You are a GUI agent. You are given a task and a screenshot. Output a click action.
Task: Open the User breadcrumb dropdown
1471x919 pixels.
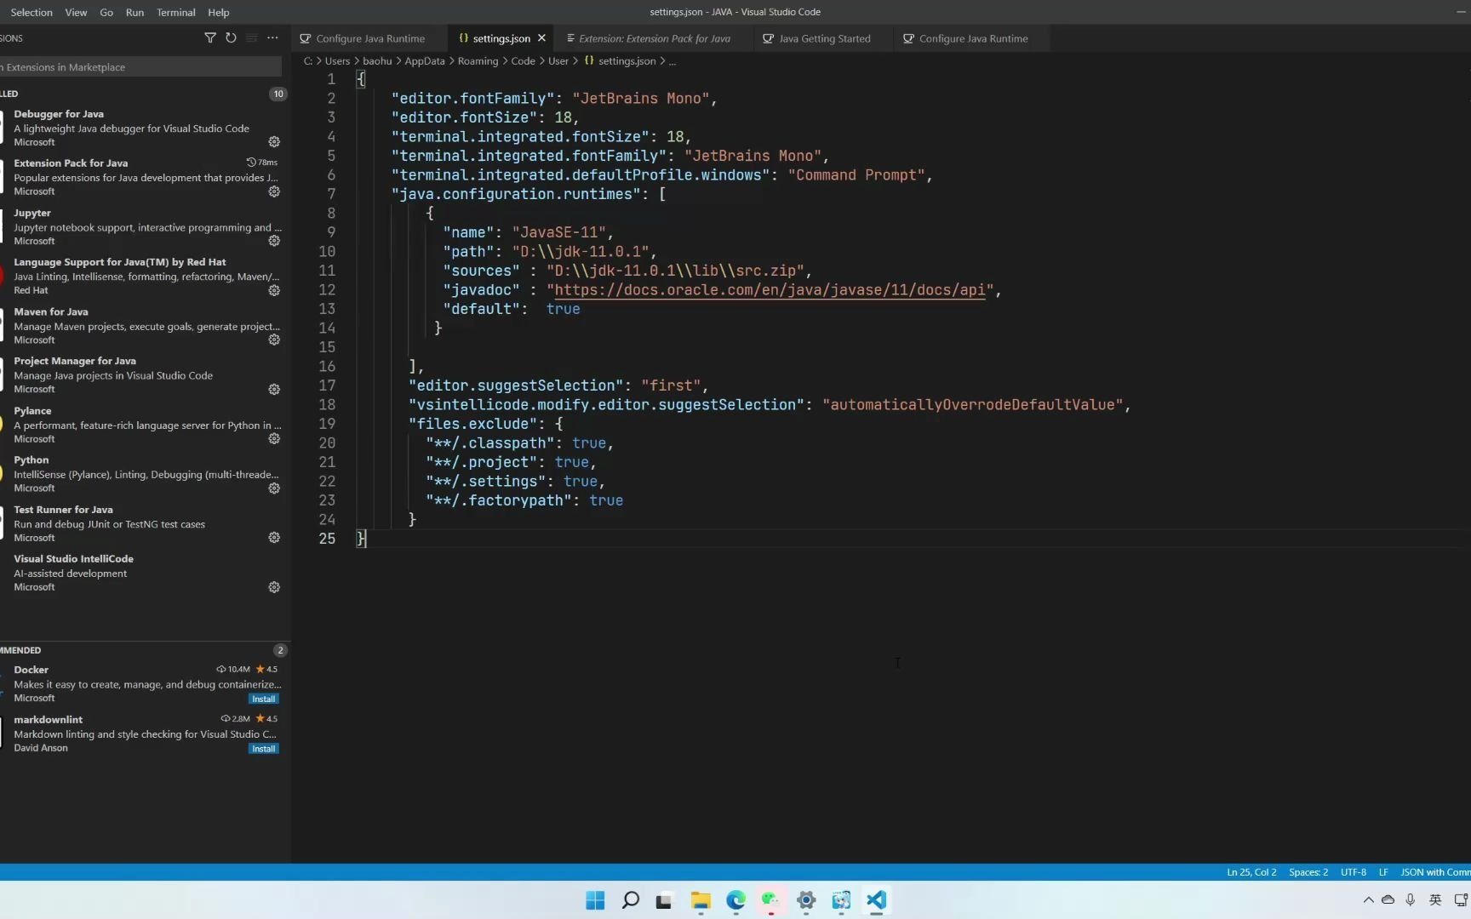[x=558, y=60]
